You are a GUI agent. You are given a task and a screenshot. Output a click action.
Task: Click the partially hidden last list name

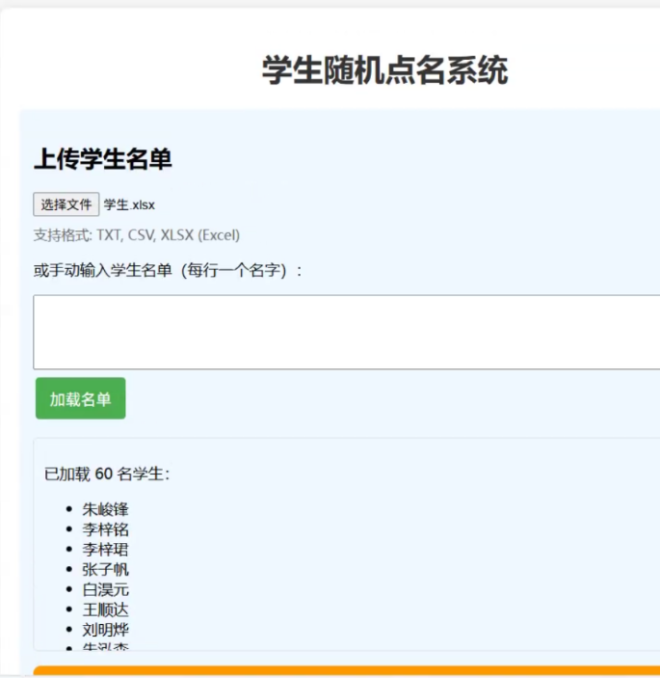click(105, 647)
